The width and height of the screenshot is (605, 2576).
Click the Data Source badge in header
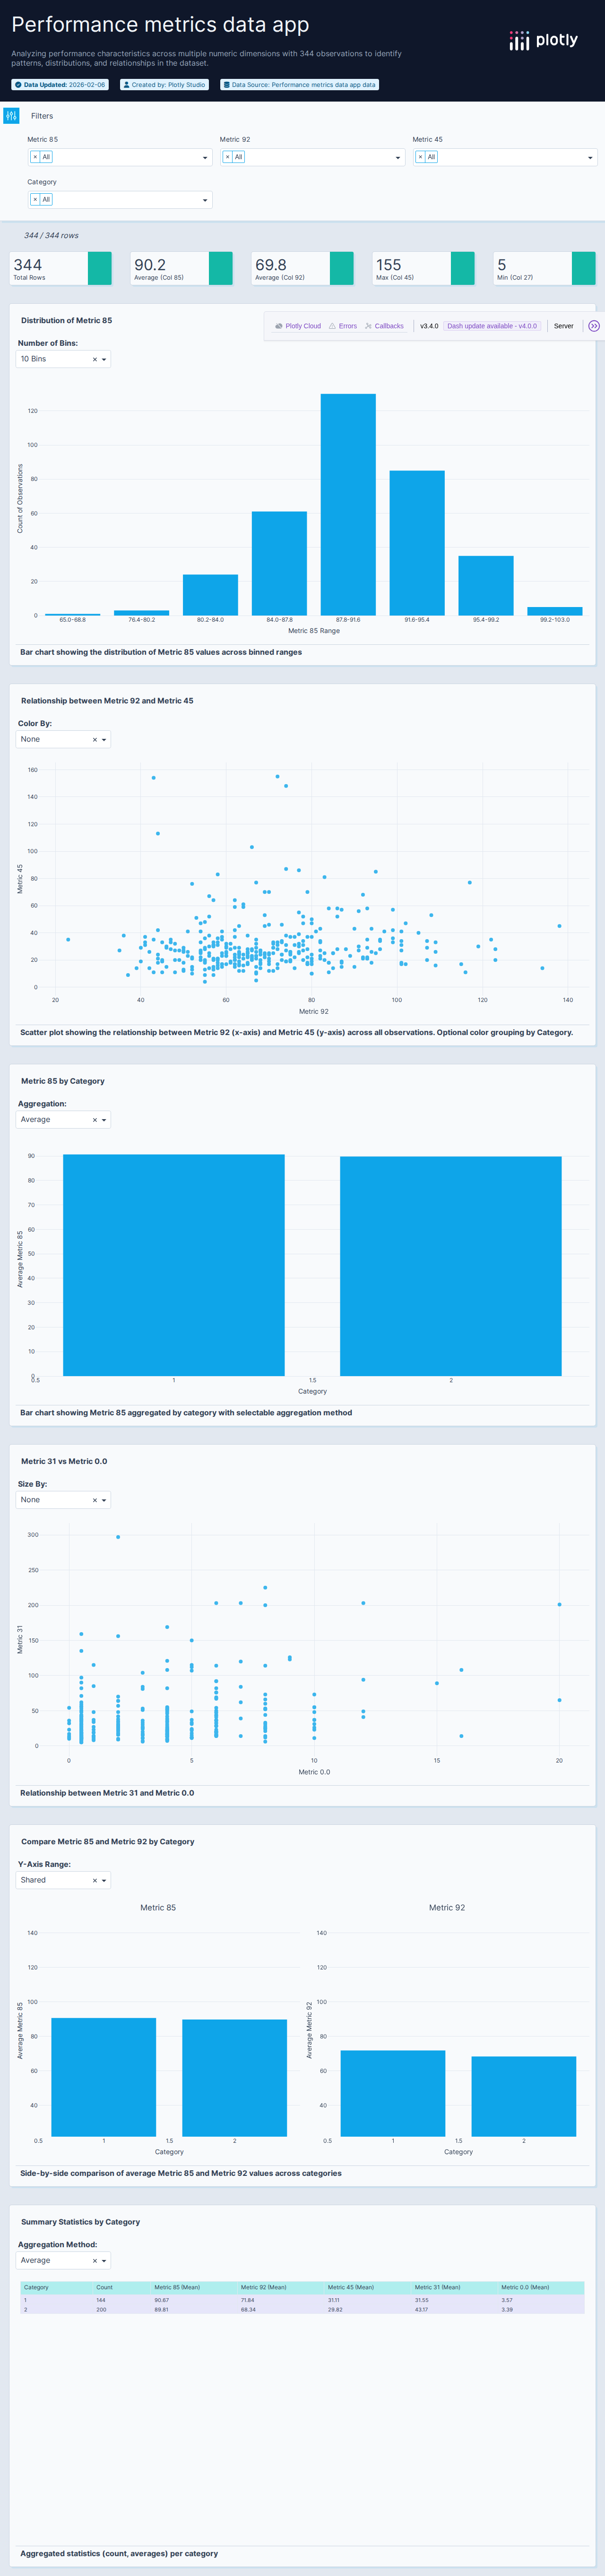(x=300, y=85)
